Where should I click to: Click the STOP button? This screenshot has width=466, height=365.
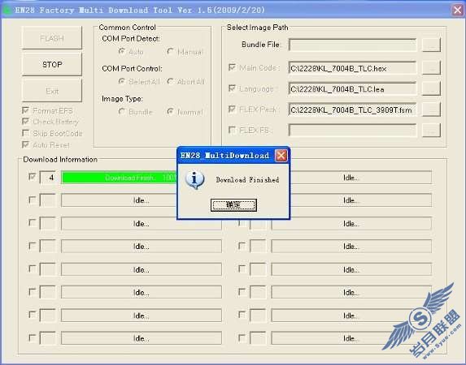click(52, 64)
